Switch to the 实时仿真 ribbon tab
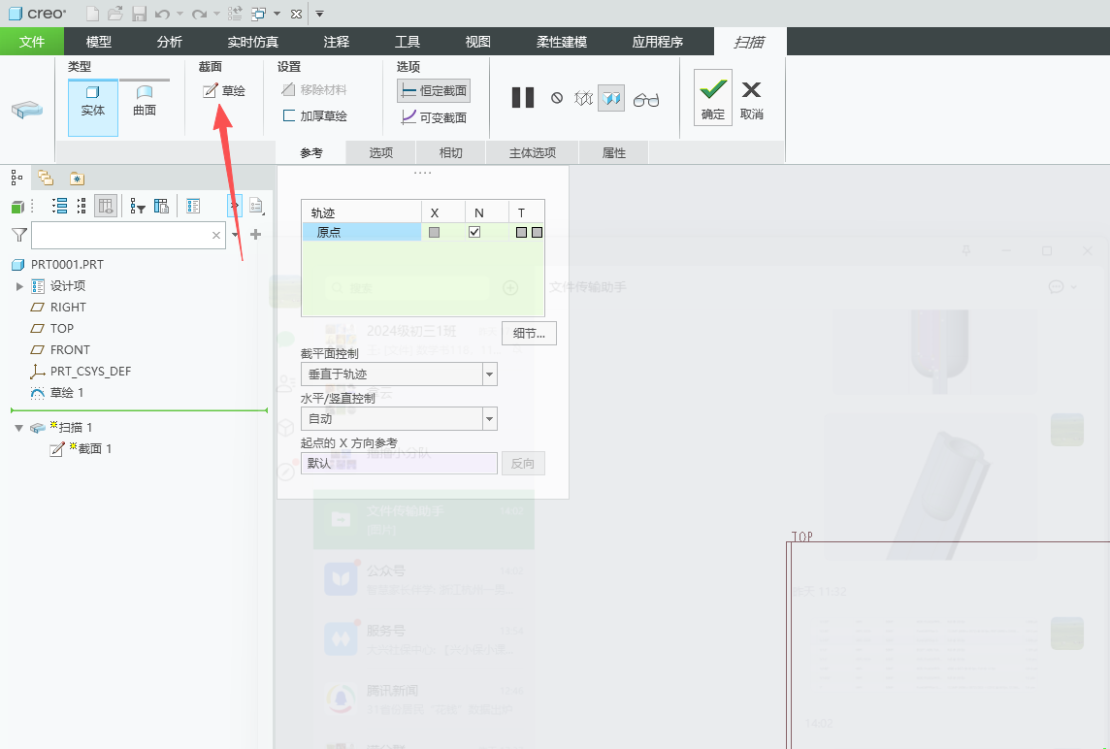The width and height of the screenshot is (1110, 749). [x=252, y=42]
